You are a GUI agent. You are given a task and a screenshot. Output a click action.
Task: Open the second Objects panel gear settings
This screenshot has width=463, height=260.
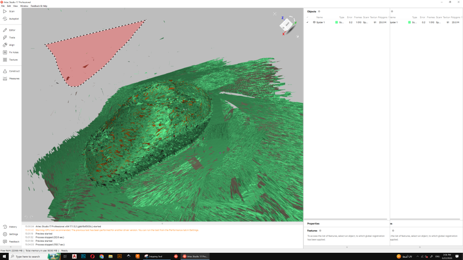tap(392, 12)
